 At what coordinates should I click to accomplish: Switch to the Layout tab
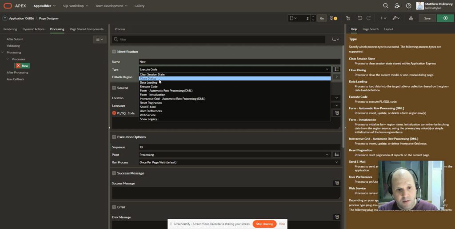388,29
